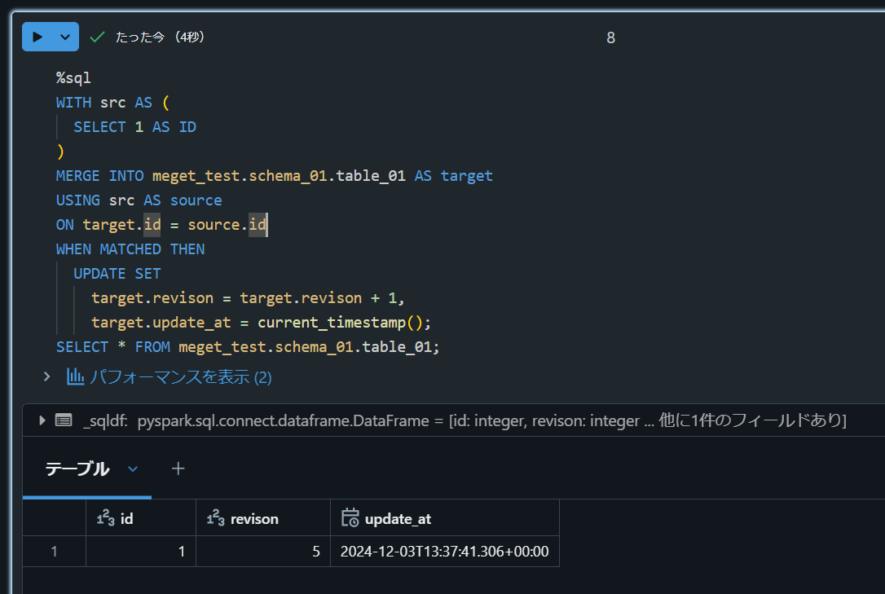The image size is (885, 594).
Task: Click the timestamp calendar icon on update_at
Action: coord(350,517)
